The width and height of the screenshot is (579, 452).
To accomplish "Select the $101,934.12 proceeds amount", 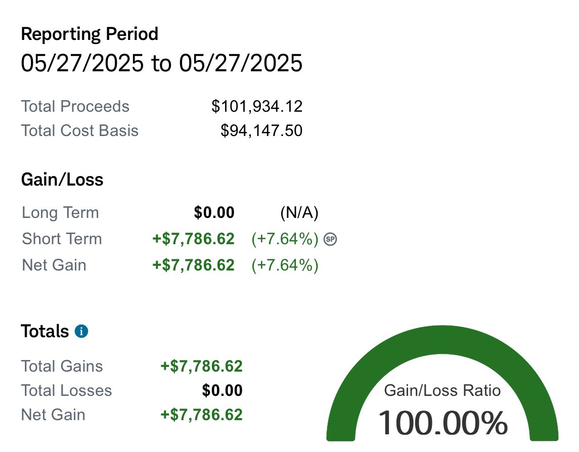I will pos(257,106).
